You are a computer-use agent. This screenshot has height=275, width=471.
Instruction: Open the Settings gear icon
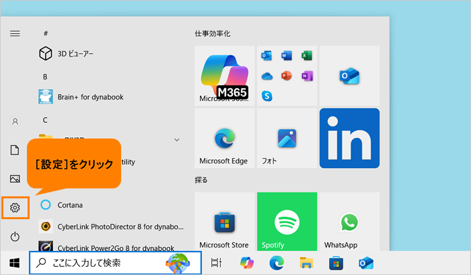(x=15, y=208)
